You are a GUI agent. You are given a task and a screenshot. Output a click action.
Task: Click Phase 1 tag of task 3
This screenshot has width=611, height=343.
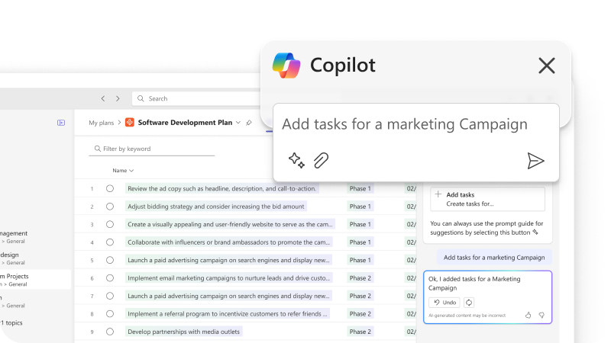360,224
